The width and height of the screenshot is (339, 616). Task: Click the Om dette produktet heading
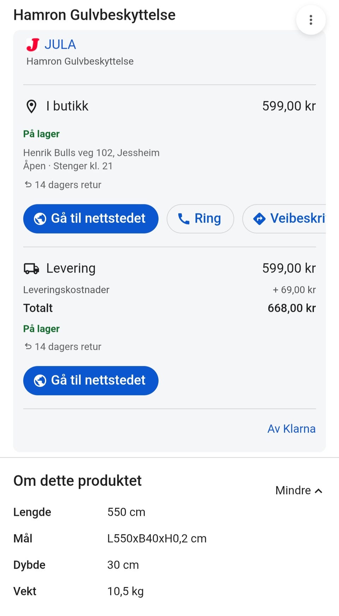(77, 481)
